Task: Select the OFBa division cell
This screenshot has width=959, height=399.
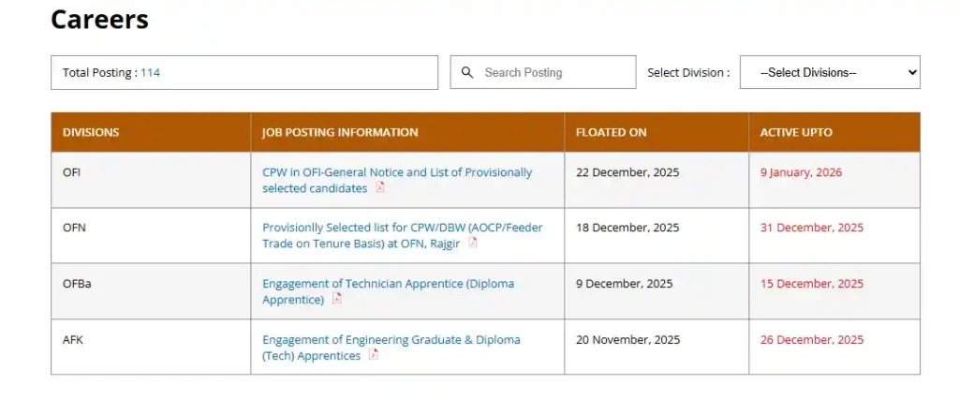Action: [x=77, y=284]
